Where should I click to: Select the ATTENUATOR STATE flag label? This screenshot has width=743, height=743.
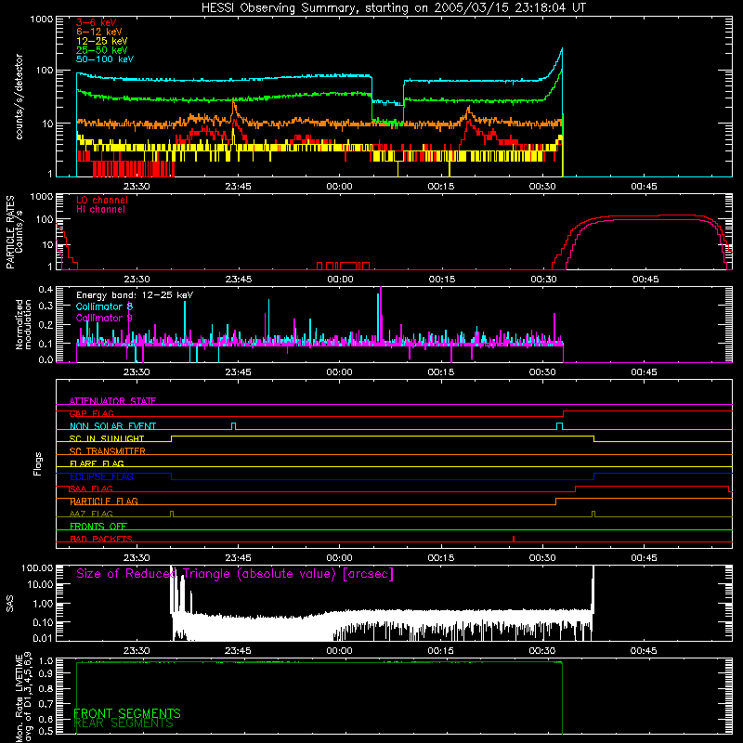(112, 401)
